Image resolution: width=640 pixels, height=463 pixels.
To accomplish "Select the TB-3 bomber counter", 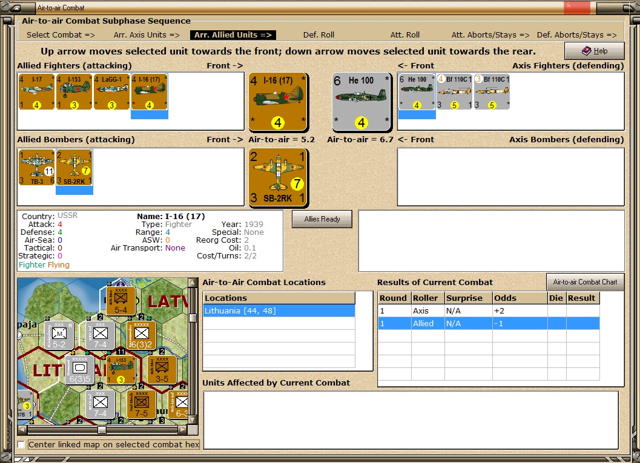I will coord(36,167).
